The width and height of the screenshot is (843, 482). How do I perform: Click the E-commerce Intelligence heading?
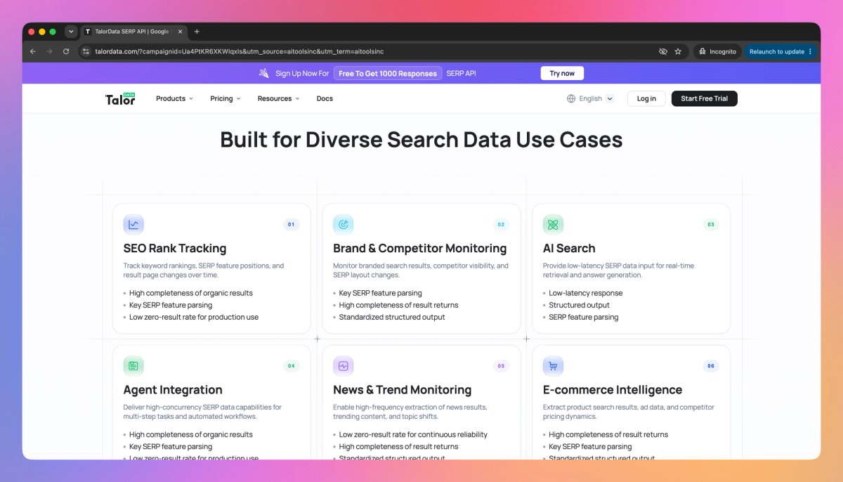[613, 389]
